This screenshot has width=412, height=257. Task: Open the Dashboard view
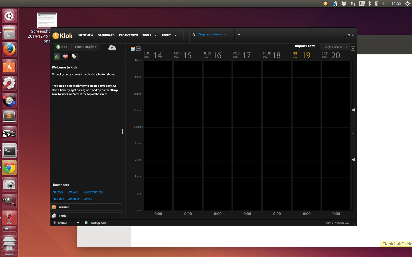pyautogui.click(x=106, y=35)
